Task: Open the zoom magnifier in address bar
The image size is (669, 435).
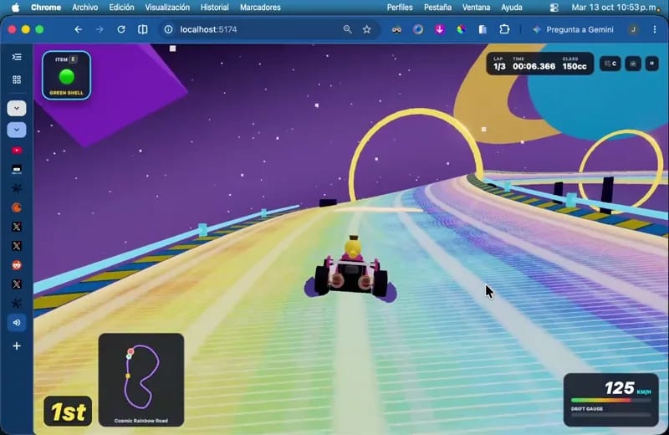Action: [347, 29]
